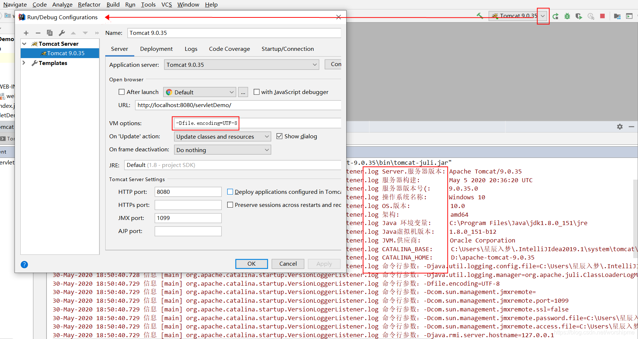Screen dimensions: 638x339
Task: Toggle Deploy applications configured in Tomcat checkbox
Action: 230,192
